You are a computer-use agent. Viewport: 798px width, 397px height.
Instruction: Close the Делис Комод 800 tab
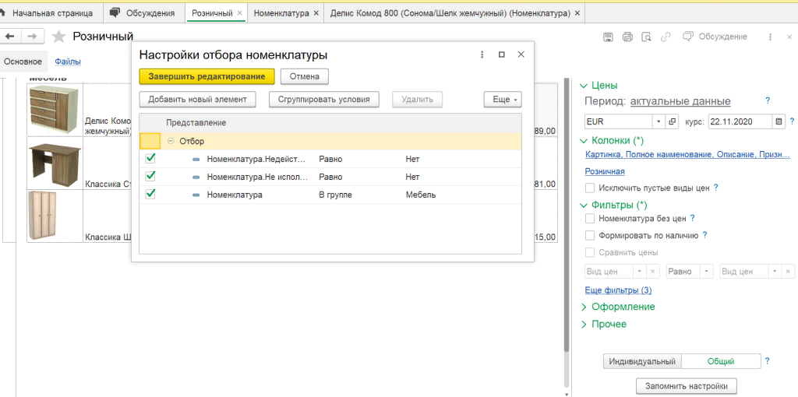pyautogui.click(x=577, y=13)
